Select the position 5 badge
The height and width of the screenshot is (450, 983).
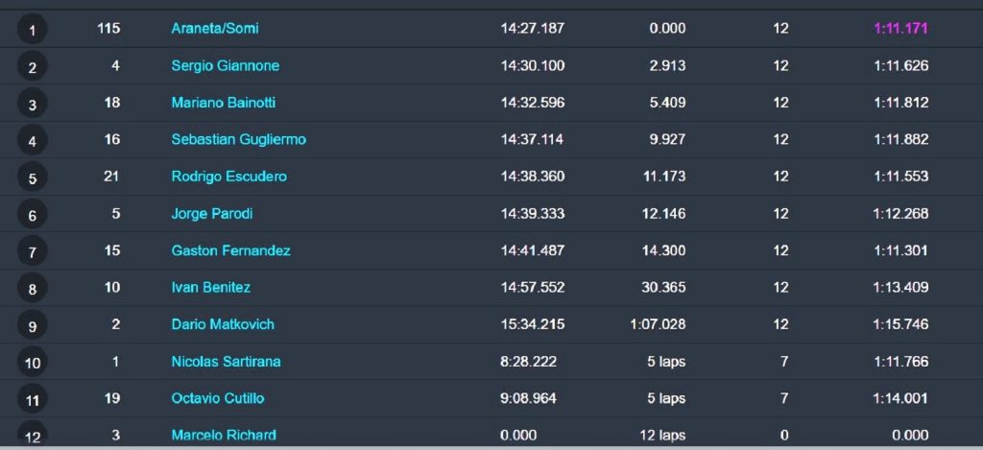(x=32, y=178)
